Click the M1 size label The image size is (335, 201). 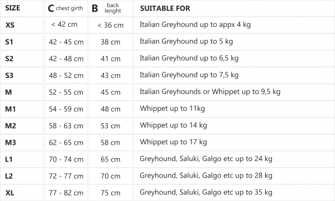pyautogui.click(x=11, y=109)
